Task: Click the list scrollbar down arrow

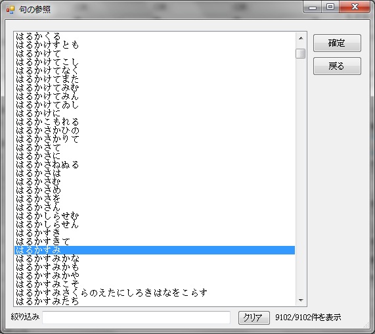Action: point(301,300)
